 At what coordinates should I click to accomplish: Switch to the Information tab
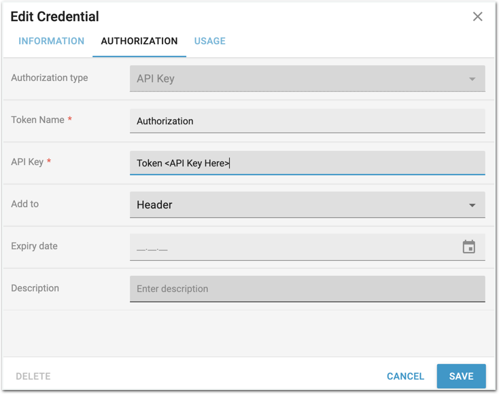point(52,41)
